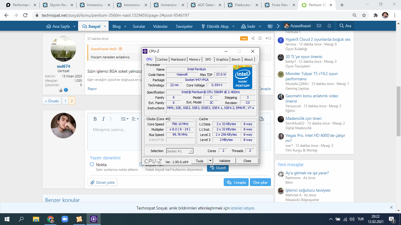Open the asd674 user profile link
Screen dimensions: 401x225
(x=63, y=66)
